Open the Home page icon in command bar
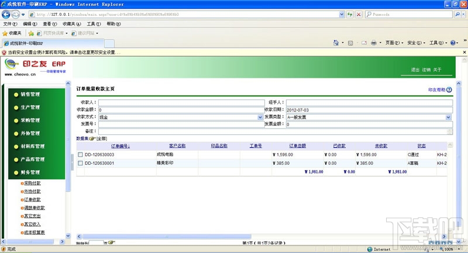This screenshot has height=253, width=468. (x=336, y=43)
